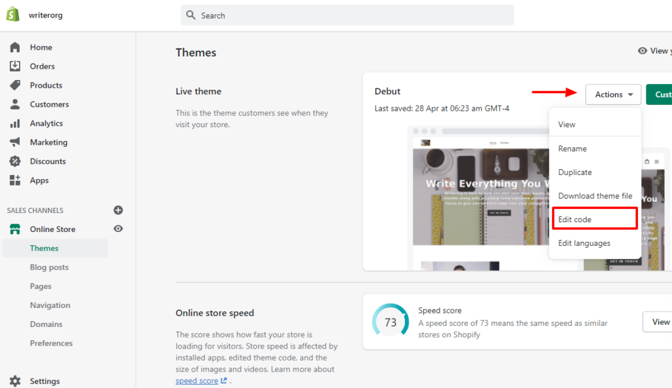The image size is (672, 388).
Task: Open the Actions dropdown button
Action: pos(613,94)
